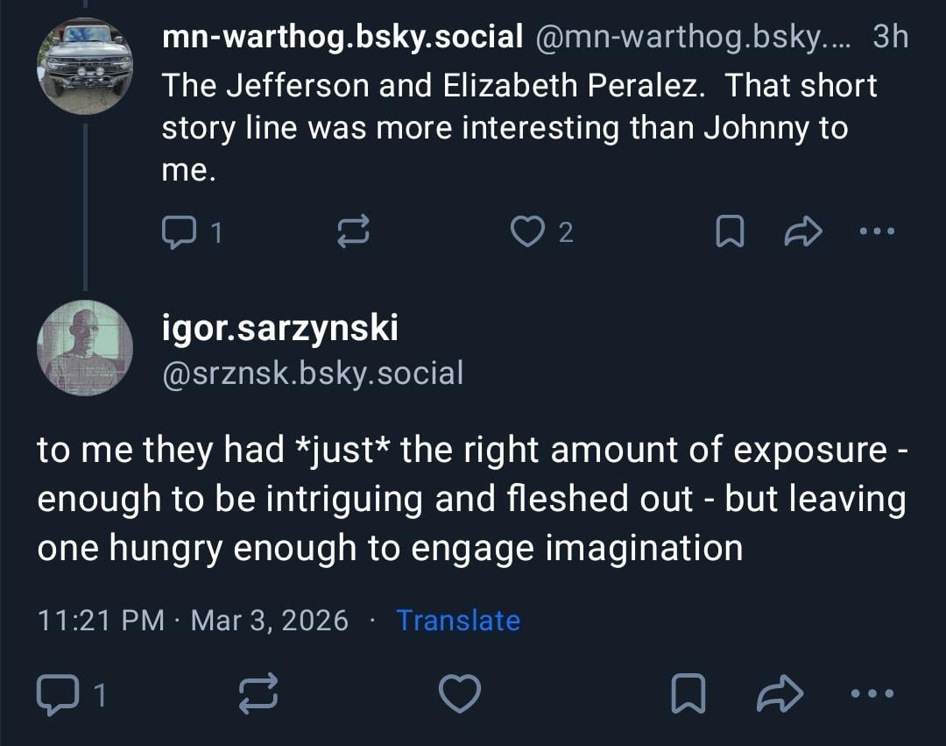Viewport: 946px width, 746px height.
Task: Share igor.sarzynski's post
Action: [779, 694]
